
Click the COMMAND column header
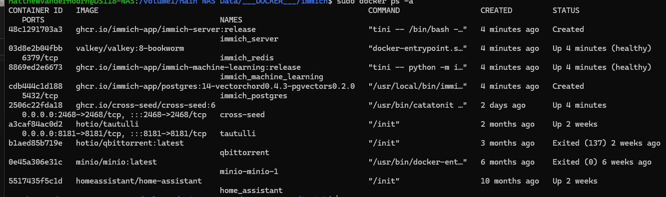[384, 10]
